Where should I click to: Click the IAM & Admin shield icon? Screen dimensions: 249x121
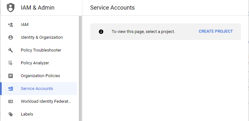pos(11,8)
